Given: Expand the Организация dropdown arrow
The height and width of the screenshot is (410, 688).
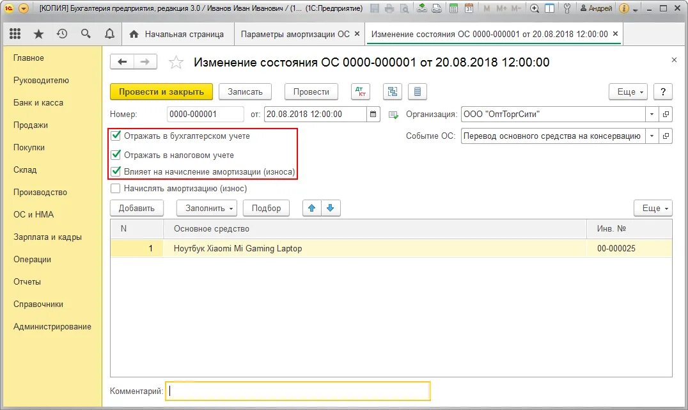Looking at the screenshot, I should click(652, 114).
